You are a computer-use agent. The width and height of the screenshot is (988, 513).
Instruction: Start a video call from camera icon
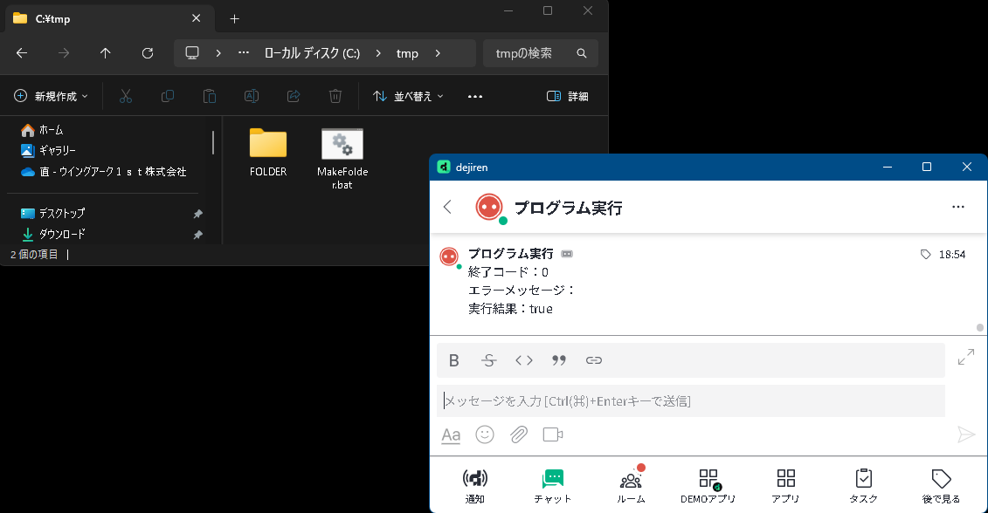553,434
